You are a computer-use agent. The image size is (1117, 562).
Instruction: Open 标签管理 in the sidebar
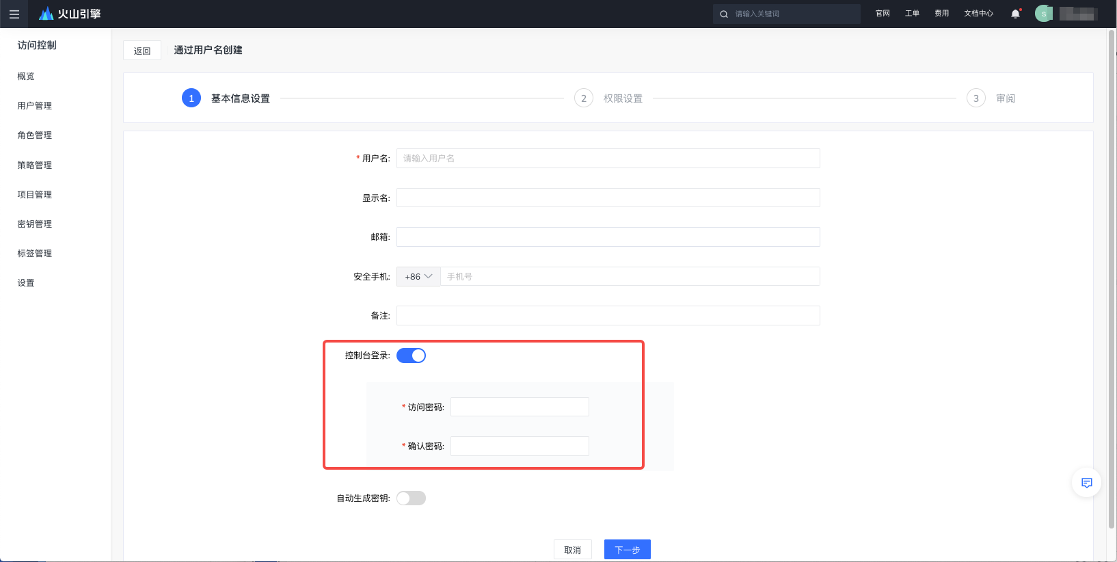[x=35, y=253]
